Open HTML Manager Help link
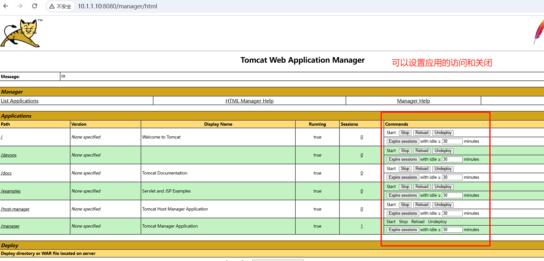 [x=249, y=101]
